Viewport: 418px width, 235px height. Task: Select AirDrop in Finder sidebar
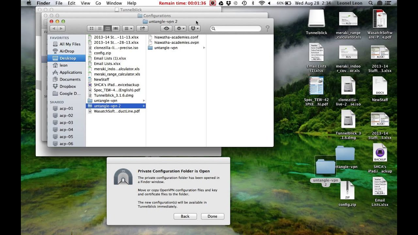click(67, 51)
